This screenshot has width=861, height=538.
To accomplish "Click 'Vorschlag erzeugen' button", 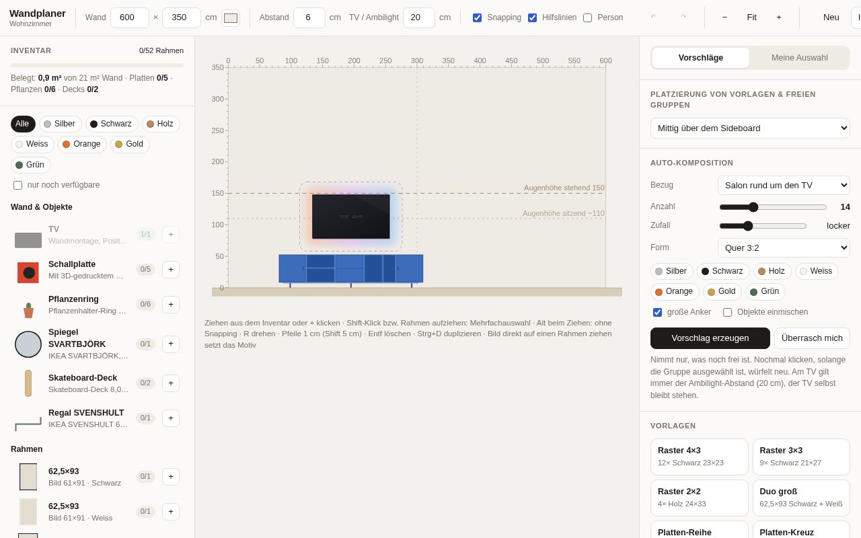I will tap(710, 338).
